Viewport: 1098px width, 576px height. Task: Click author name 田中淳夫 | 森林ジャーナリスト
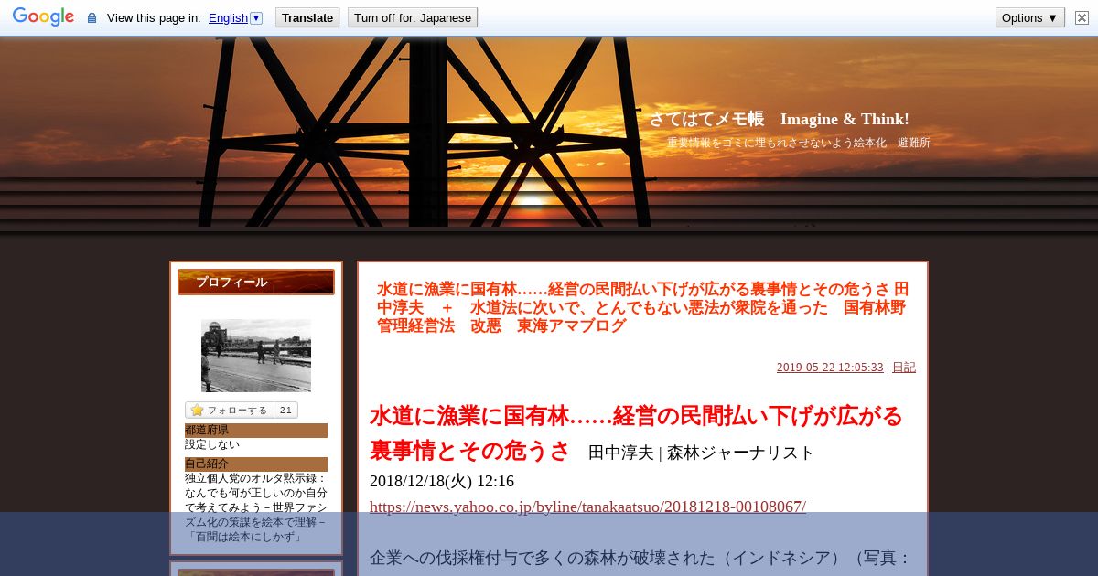[701, 453]
